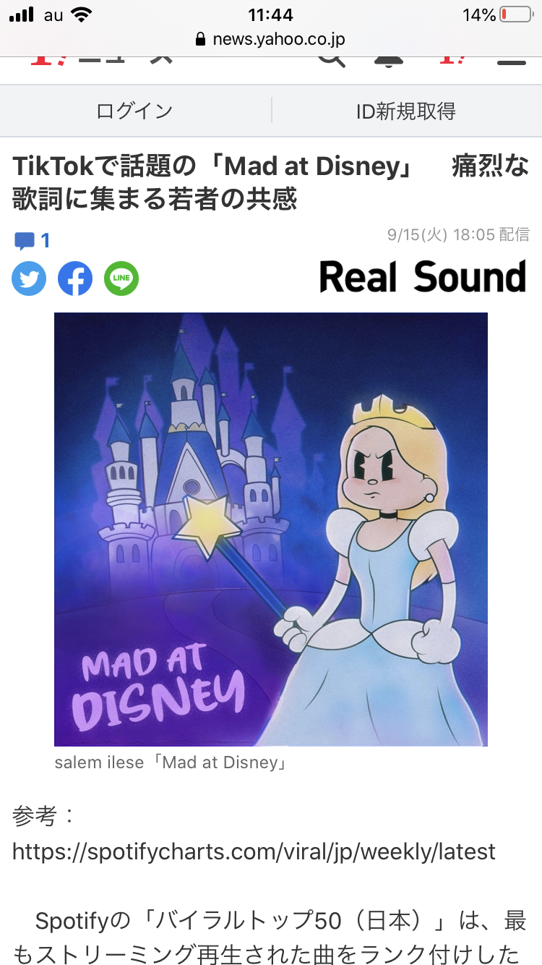Tap the article headline about Mad at Disney
Image resolution: width=542 pixels, height=965 pixels.
[x=271, y=182]
